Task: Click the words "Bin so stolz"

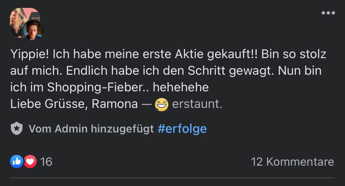Action: pyautogui.click(x=294, y=54)
